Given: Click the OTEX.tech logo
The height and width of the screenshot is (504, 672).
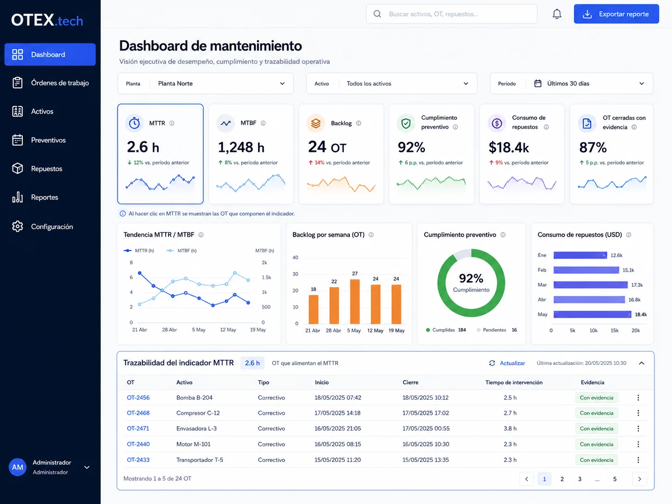Looking at the screenshot, I should click(47, 20).
